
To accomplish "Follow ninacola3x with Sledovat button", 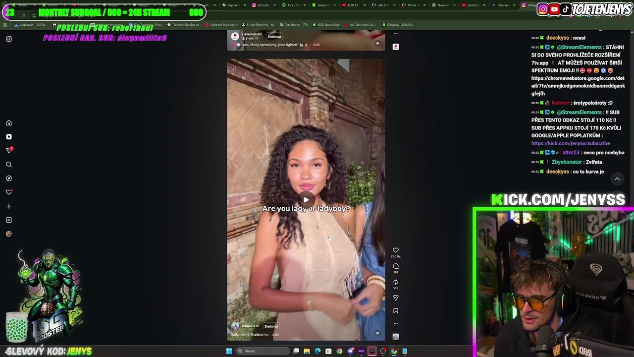I will [x=271, y=326].
